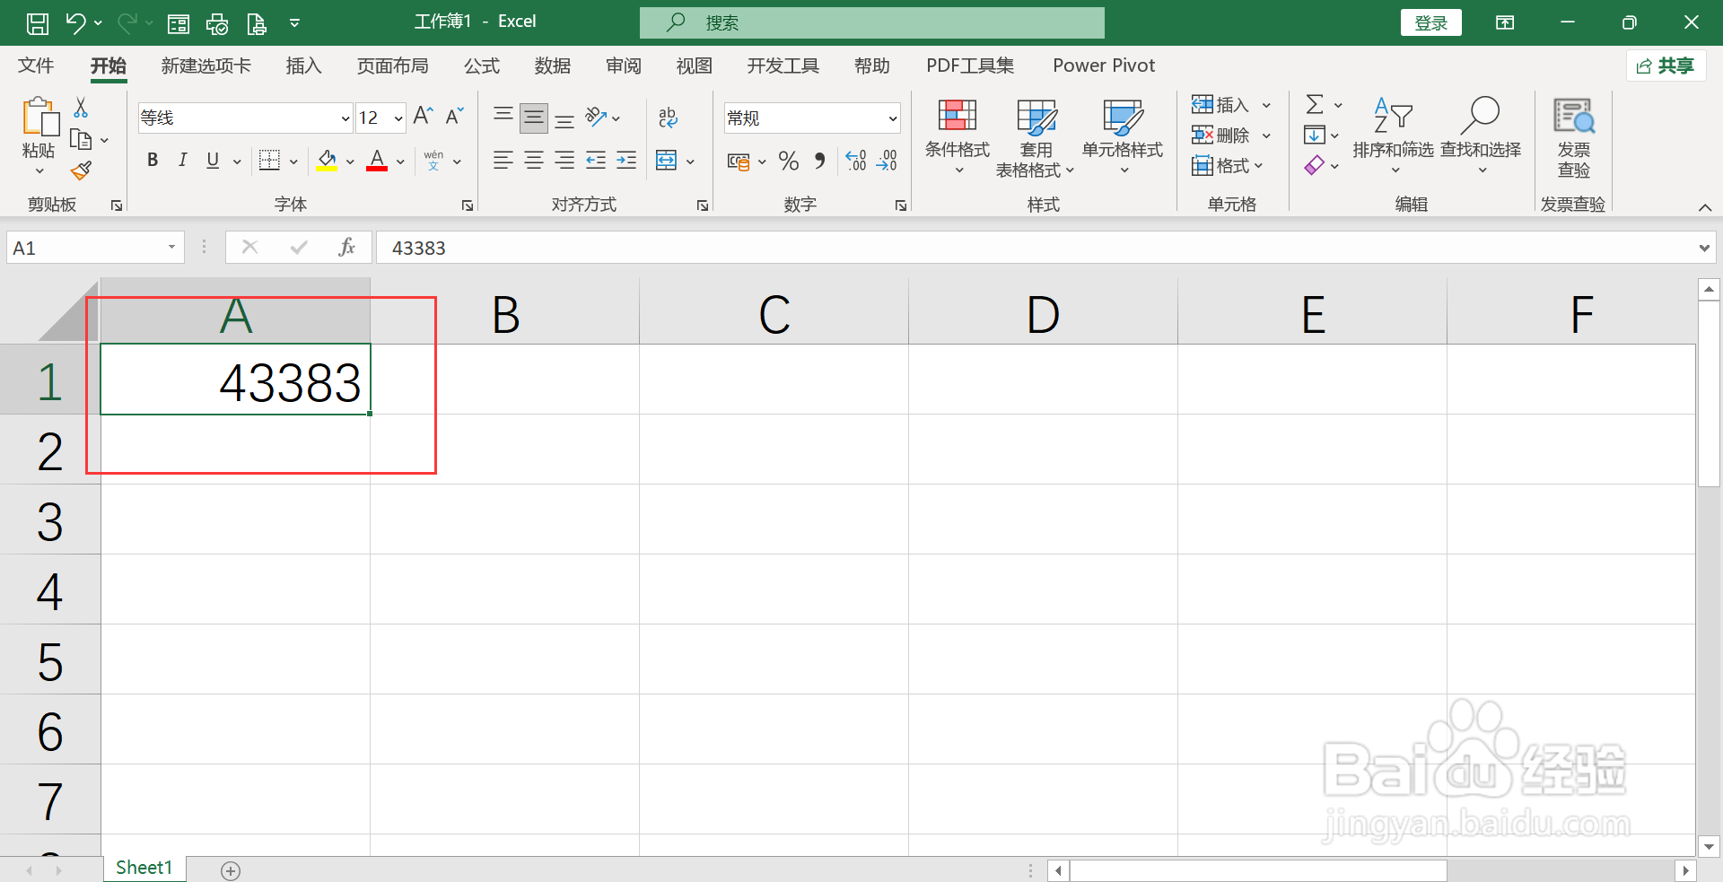Click the Cut scissors icon
Viewport: 1723px width, 882px height.
click(81, 108)
